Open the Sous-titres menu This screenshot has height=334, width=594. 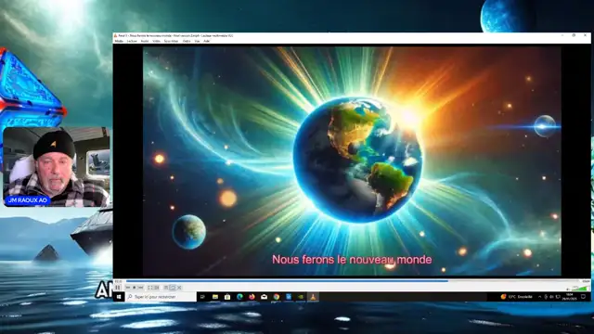[171, 41]
